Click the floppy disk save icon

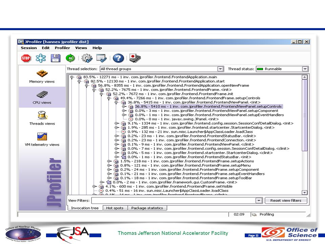pyautogui.click(x=56, y=58)
